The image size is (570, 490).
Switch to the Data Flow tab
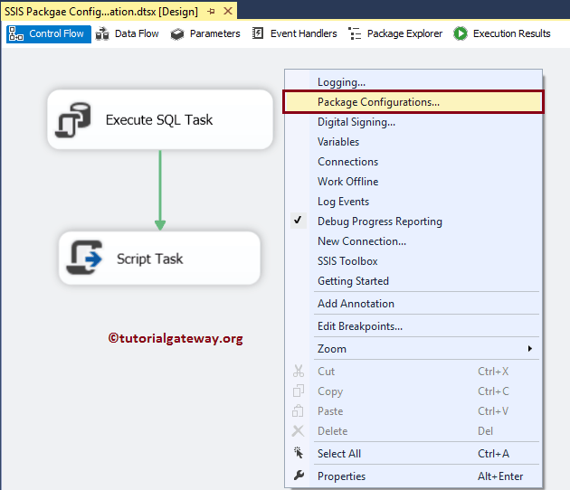pos(128,33)
